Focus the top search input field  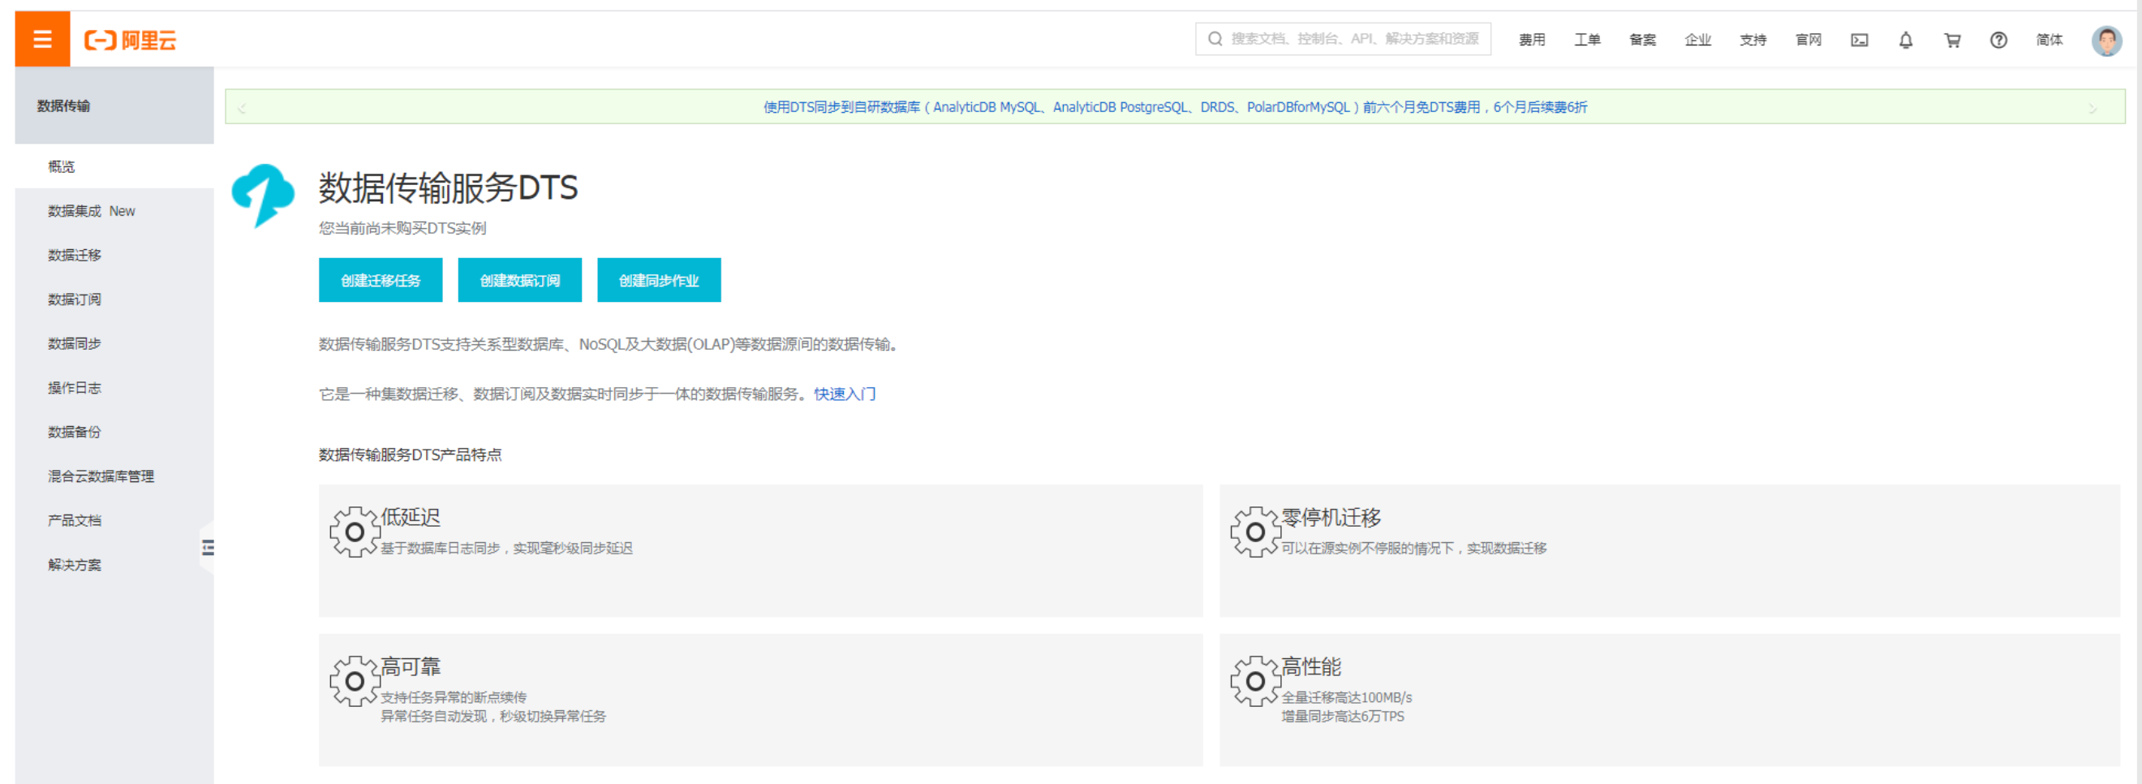click(1343, 39)
